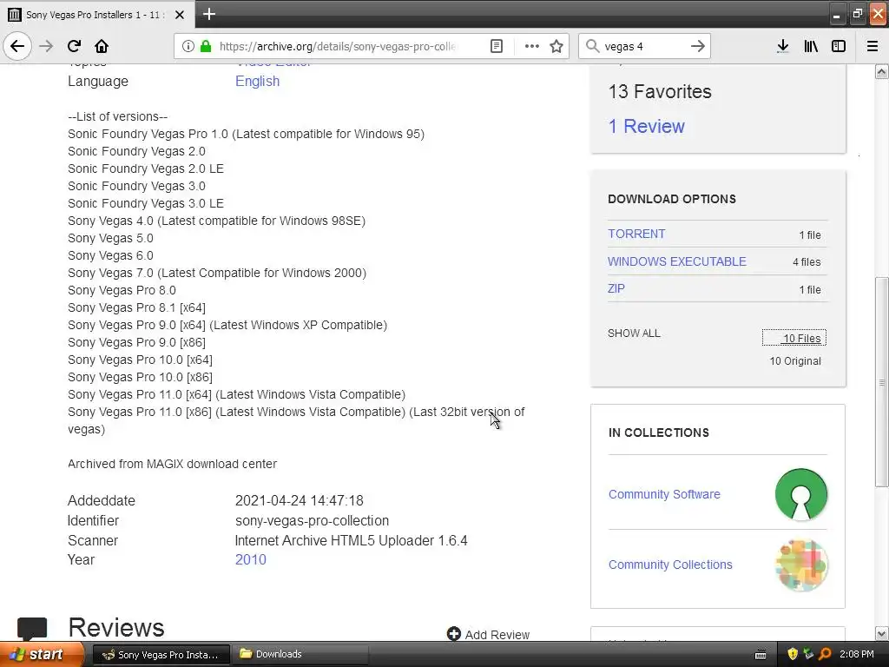
Task: Click the Community Collections colorful thumbnail
Action: coord(801,565)
